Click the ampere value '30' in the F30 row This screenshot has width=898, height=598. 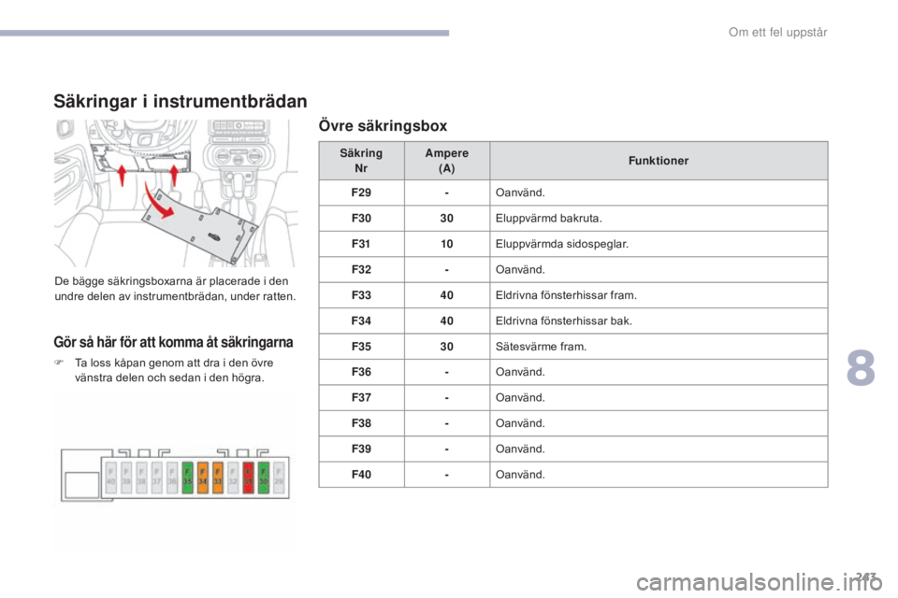447,218
